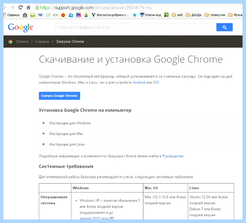Click 'Debian 7 или более' cell text

(205, 209)
